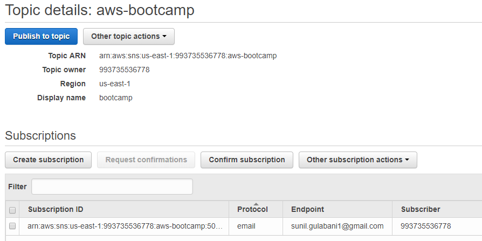Viewport: 482px width, 241px height.
Task: Open the Other topic actions dropdown
Action: [x=129, y=36]
